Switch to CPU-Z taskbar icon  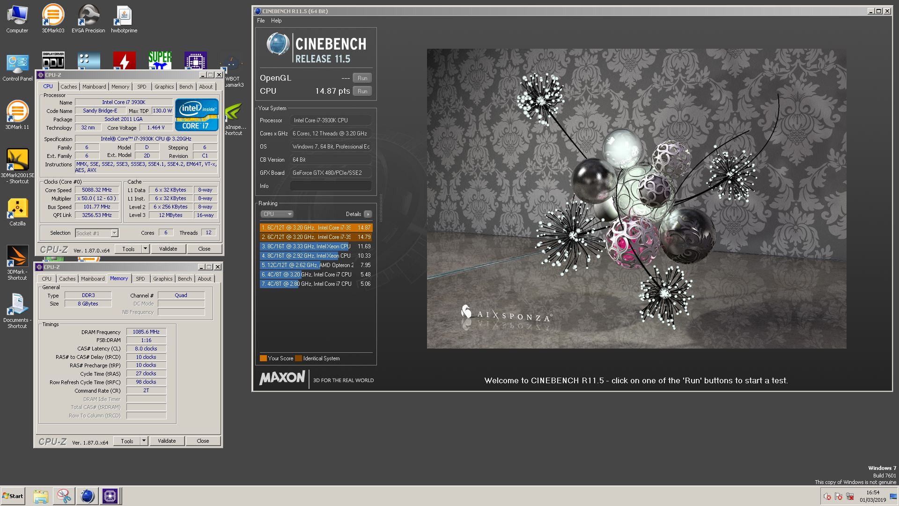(110, 496)
